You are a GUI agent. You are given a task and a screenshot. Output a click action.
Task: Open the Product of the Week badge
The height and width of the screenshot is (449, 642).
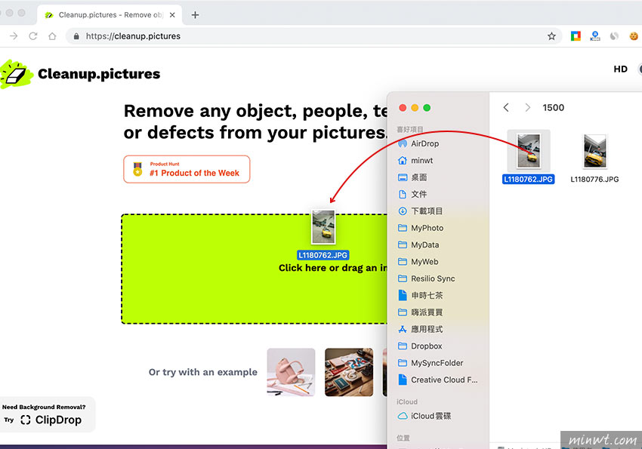point(187,169)
